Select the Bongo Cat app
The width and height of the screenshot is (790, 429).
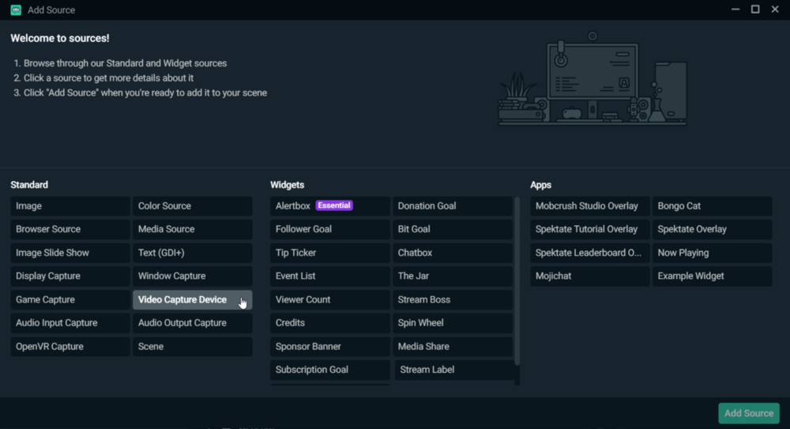tap(713, 205)
